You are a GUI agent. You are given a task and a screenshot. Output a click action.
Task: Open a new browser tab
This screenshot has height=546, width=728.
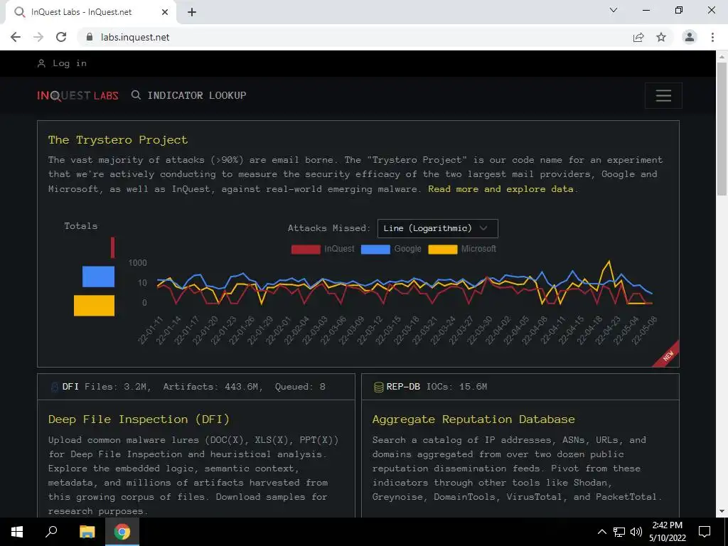point(192,12)
